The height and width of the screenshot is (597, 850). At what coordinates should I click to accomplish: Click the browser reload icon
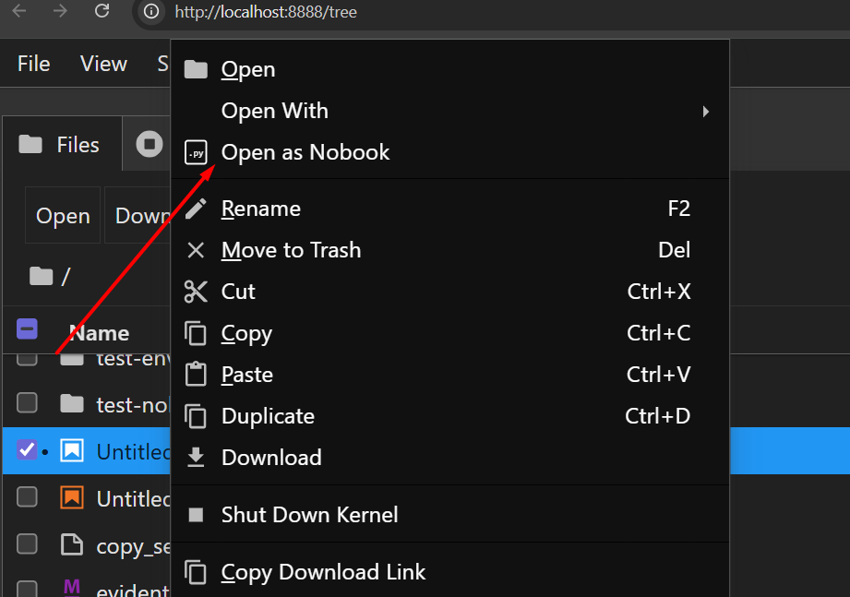pos(102,11)
